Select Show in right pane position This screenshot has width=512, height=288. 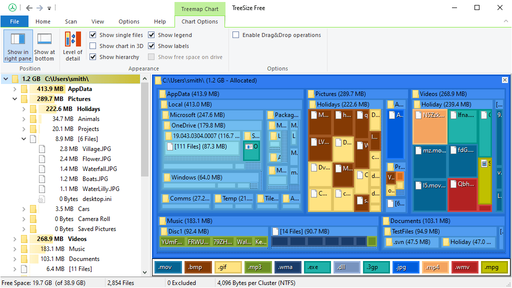(x=18, y=46)
